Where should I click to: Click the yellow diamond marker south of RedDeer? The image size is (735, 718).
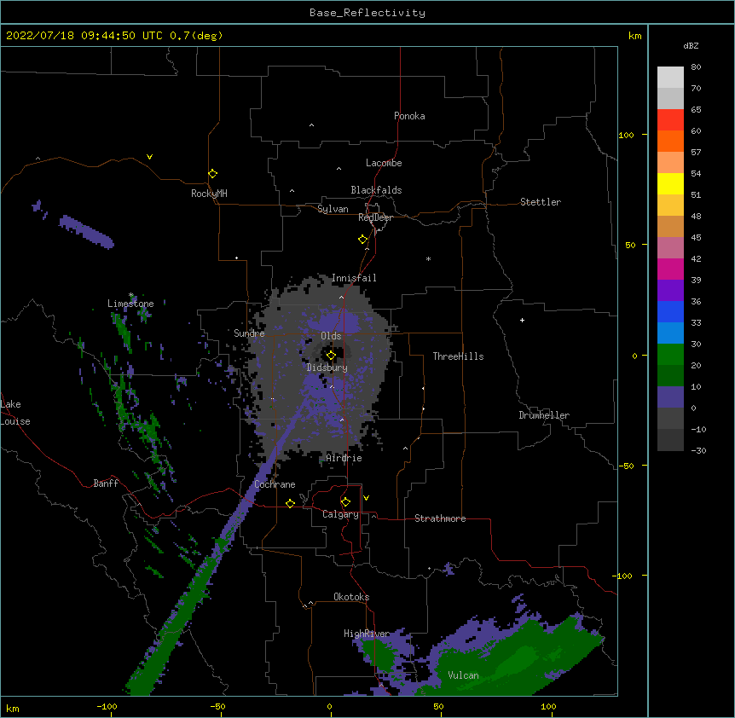click(x=362, y=240)
